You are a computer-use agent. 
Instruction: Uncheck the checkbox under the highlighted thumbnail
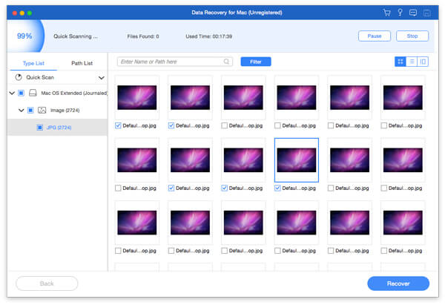click(277, 188)
